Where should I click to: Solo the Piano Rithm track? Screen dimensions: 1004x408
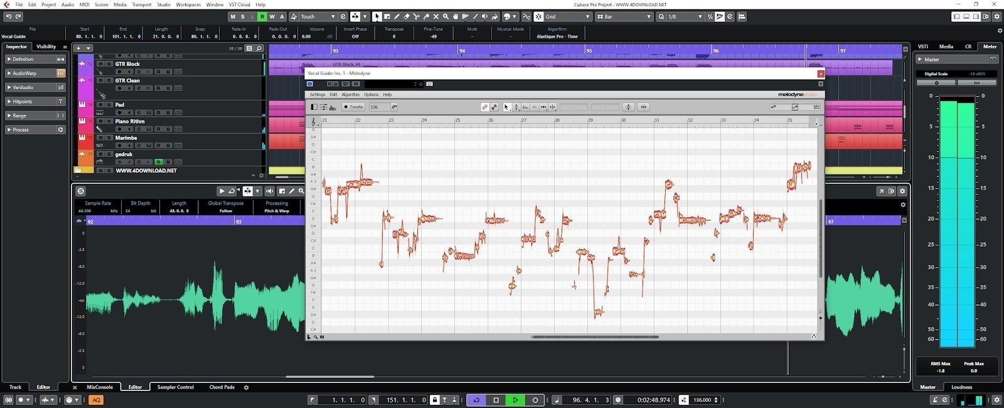(x=109, y=121)
